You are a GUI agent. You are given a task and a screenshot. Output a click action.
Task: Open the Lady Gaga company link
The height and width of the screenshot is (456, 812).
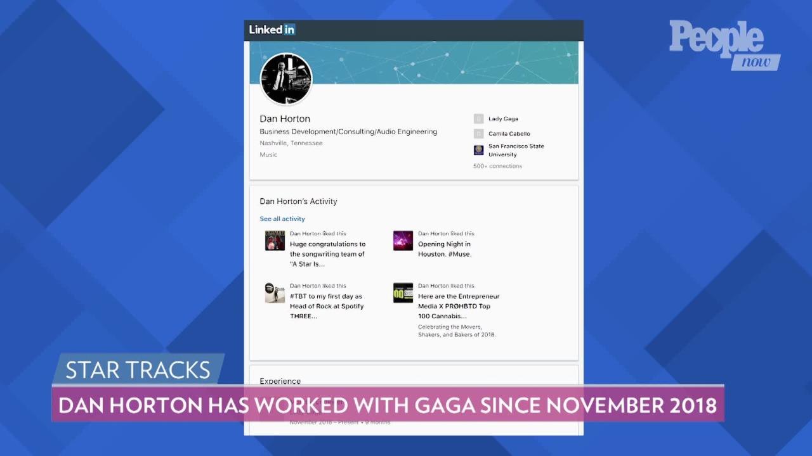(503, 119)
